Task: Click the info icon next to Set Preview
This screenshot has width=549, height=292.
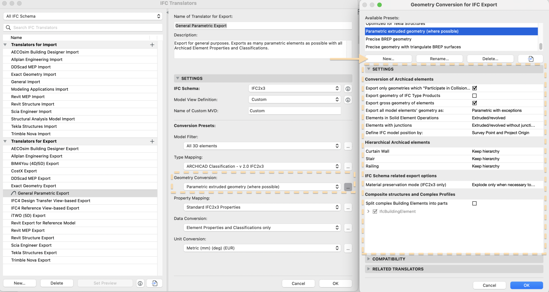Action: [140, 283]
